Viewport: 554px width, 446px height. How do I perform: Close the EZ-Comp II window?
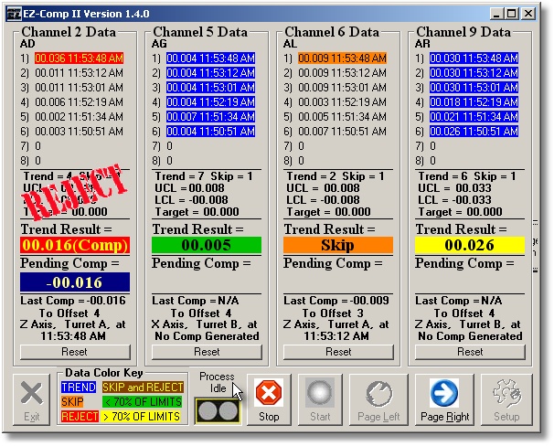click(528, 14)
